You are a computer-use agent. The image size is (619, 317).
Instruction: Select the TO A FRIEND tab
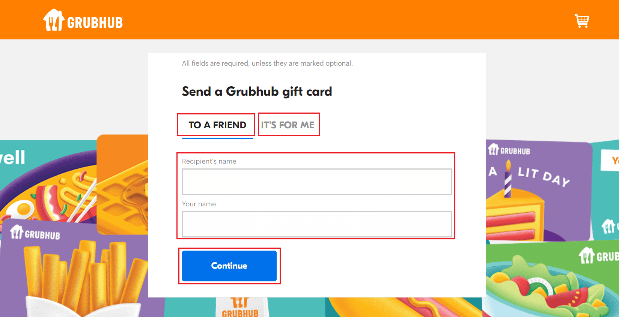point(217,125)
